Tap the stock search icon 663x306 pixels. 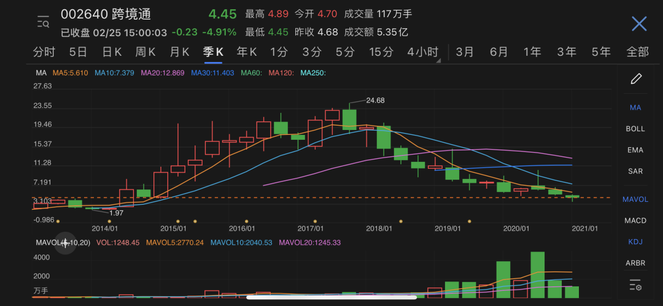pyautogui.click(x=43, y=23)
